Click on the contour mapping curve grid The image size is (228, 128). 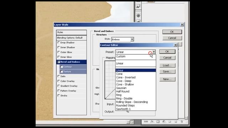pyautogui.click(x=110, y=80)
